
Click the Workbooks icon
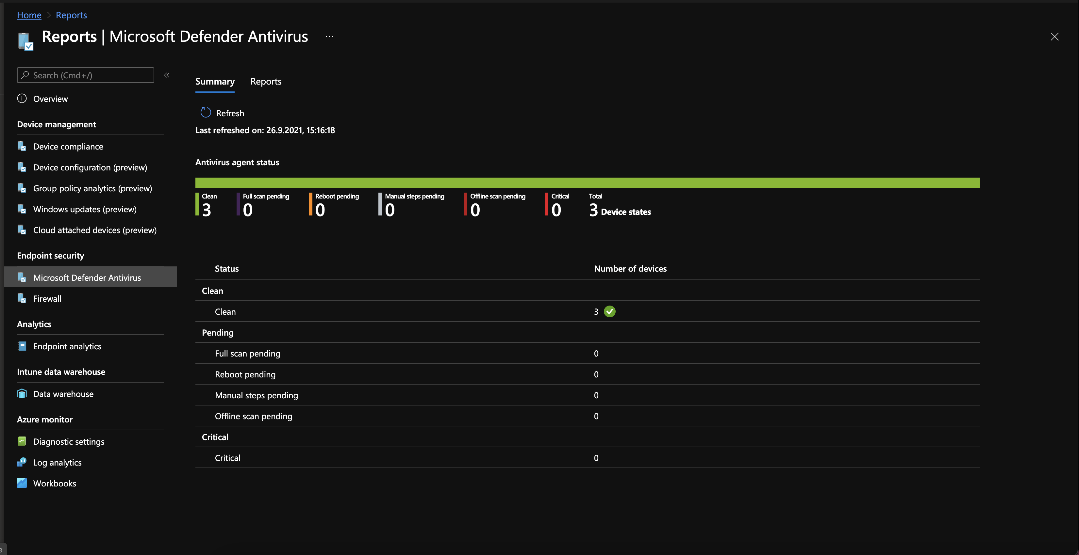pos(22,483)
